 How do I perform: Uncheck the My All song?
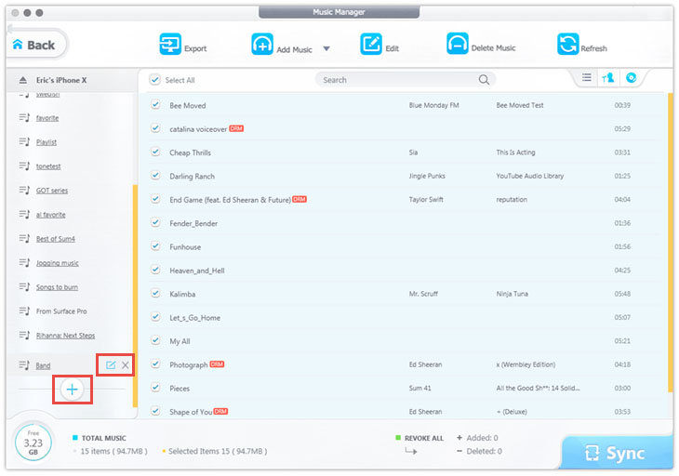coord(155,340)
